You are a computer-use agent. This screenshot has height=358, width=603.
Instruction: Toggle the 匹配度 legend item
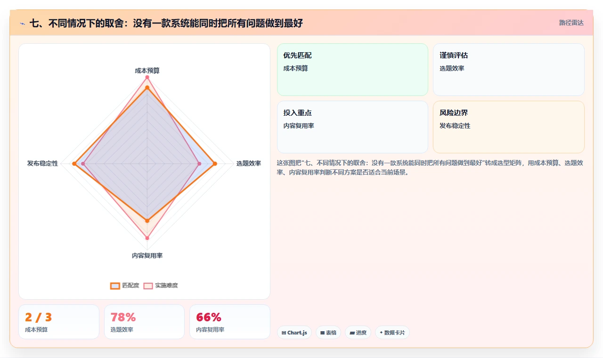click(x=125, y=286)
